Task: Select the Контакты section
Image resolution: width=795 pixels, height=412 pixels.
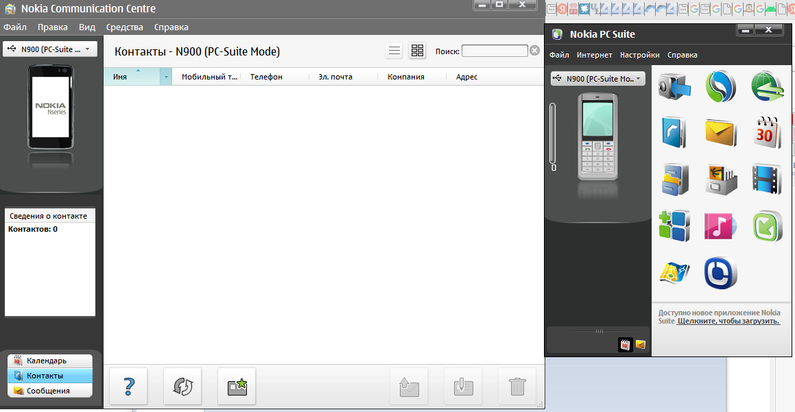Action: pos(50,376)
